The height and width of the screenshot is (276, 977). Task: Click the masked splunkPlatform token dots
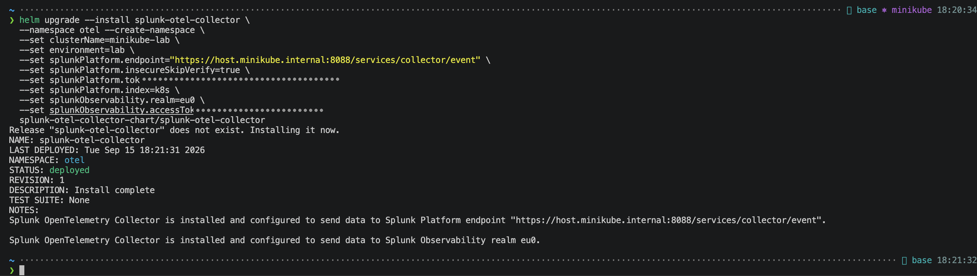[x=240, y=79]
